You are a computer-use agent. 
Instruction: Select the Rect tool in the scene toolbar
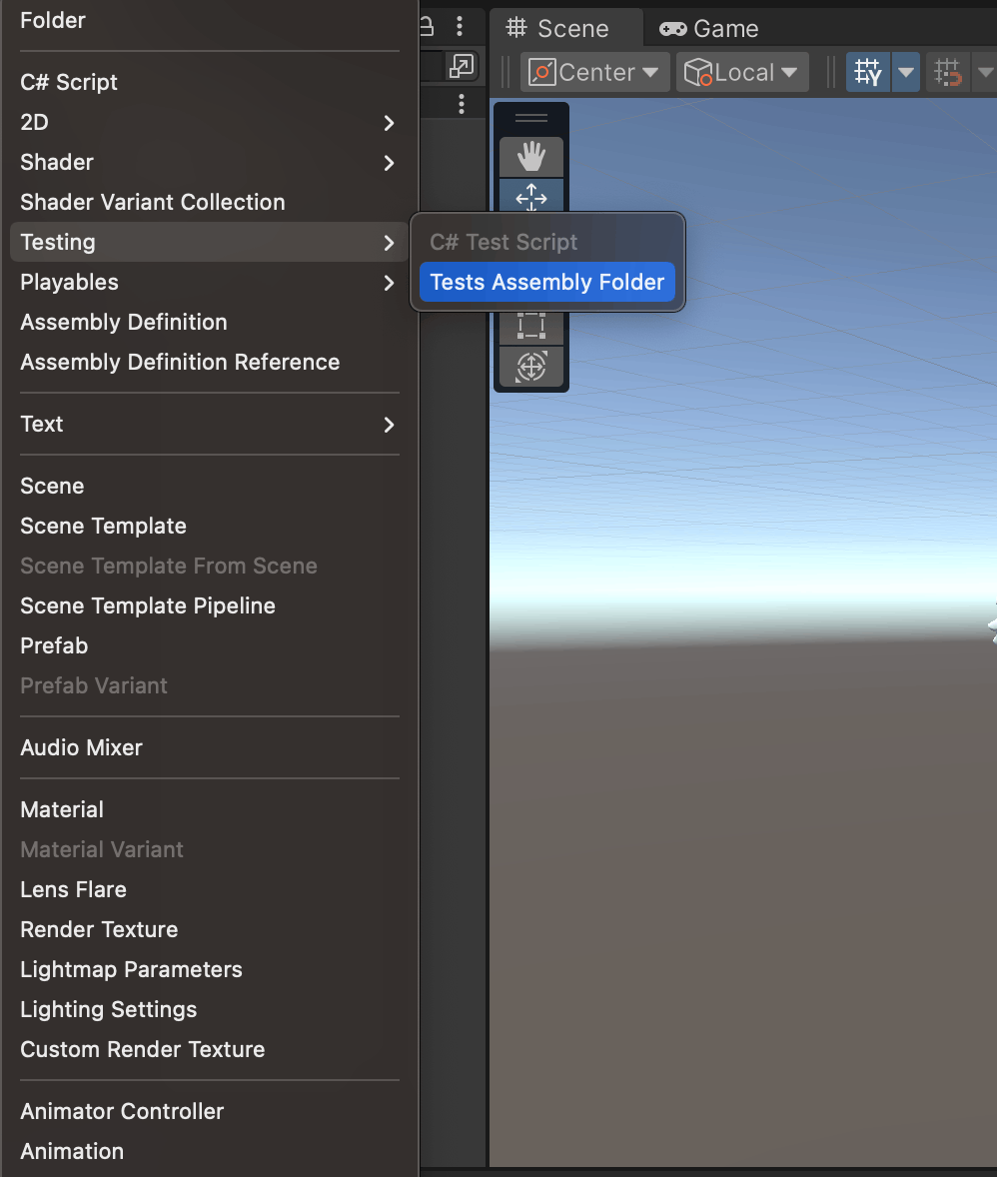point(530,326)
